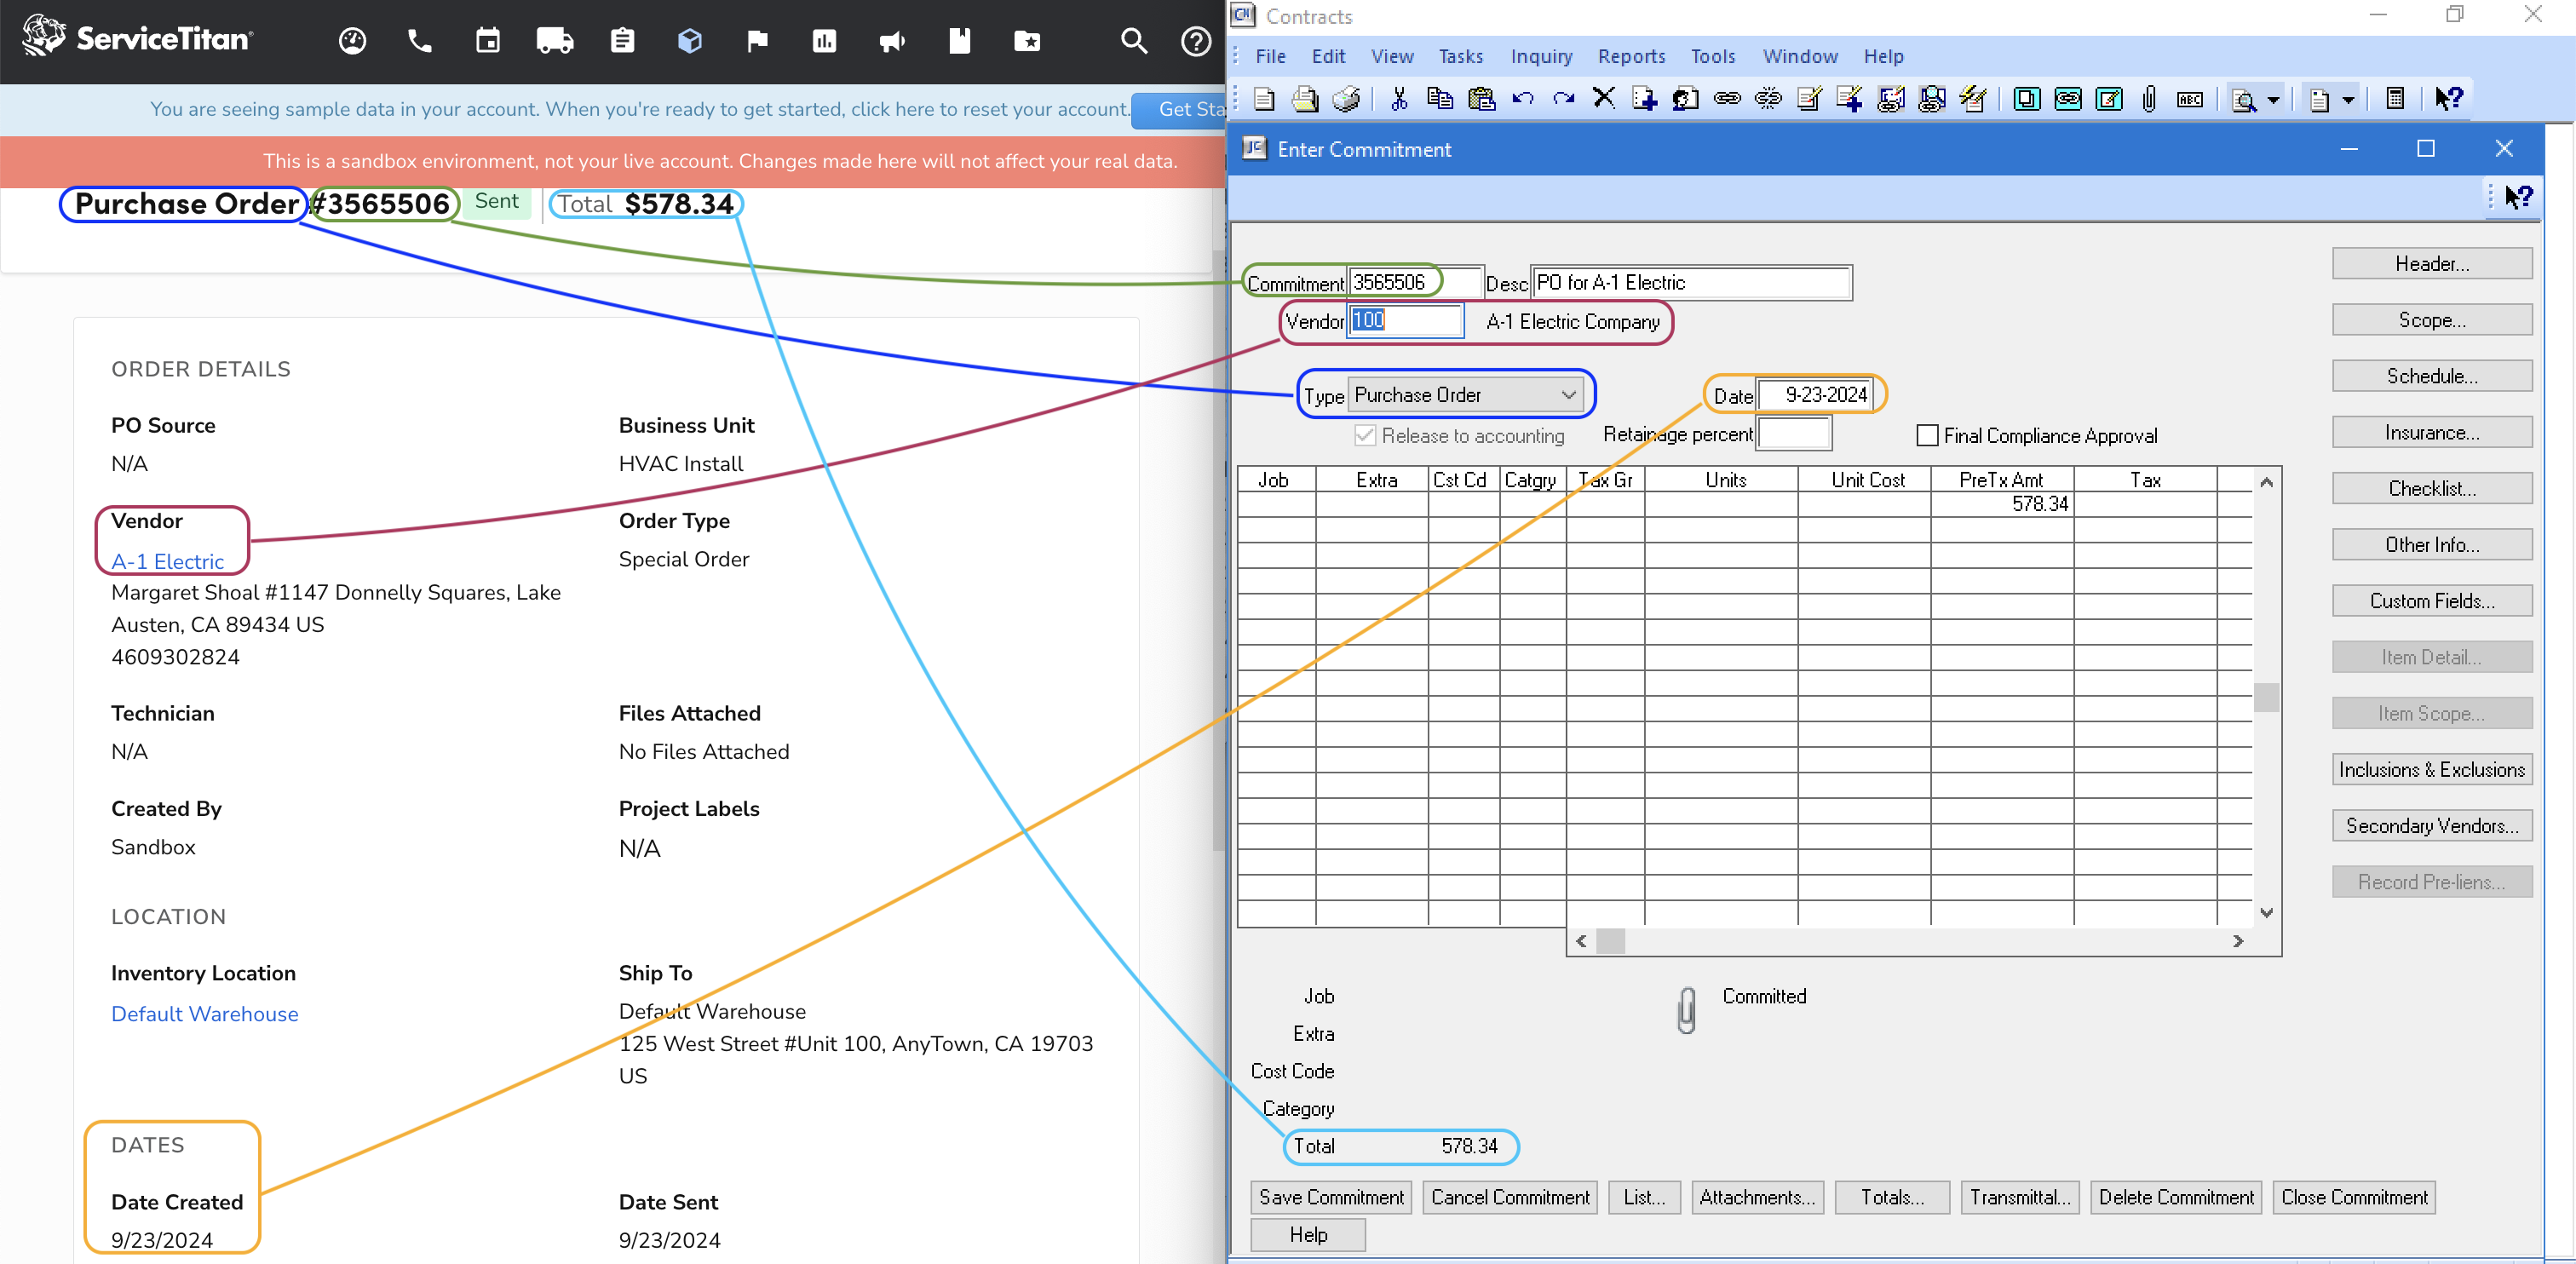Click the Copy icon in Contracts toolbar
Screen dimensions: 2576x1264
(x=1440, y=99)
